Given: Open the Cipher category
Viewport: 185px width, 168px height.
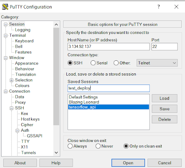Looking at the screenshot, I should click(x=27, y=125).
